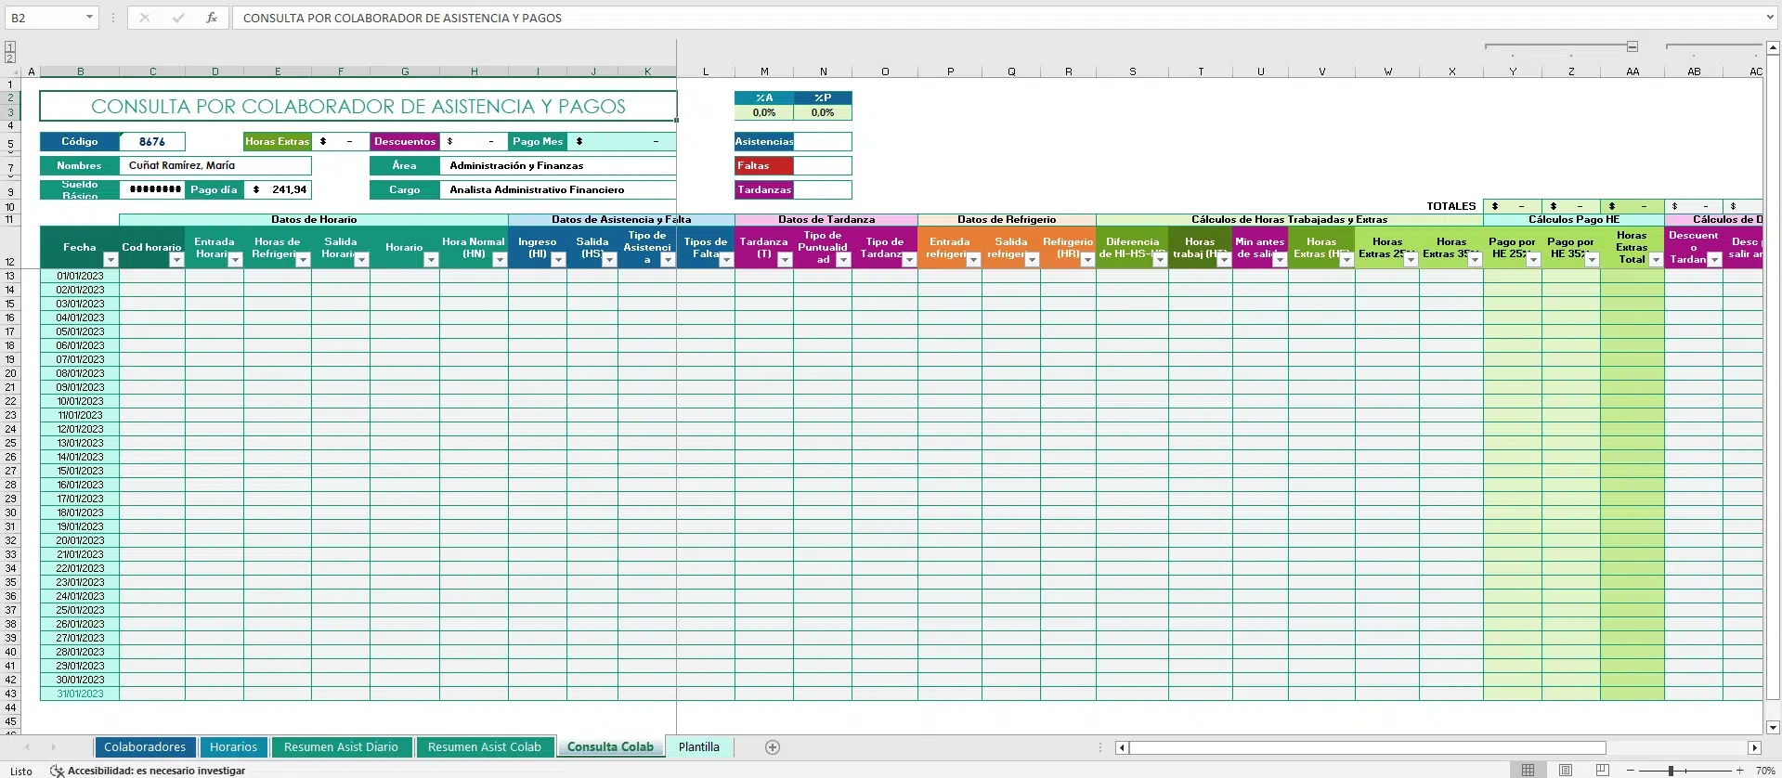This screenshot has width=1782, height=778.
Task: Show outline level 1 rows
Action: click(10, 46)
